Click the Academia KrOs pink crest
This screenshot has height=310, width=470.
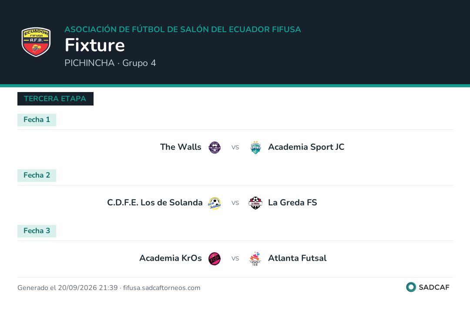214,259
